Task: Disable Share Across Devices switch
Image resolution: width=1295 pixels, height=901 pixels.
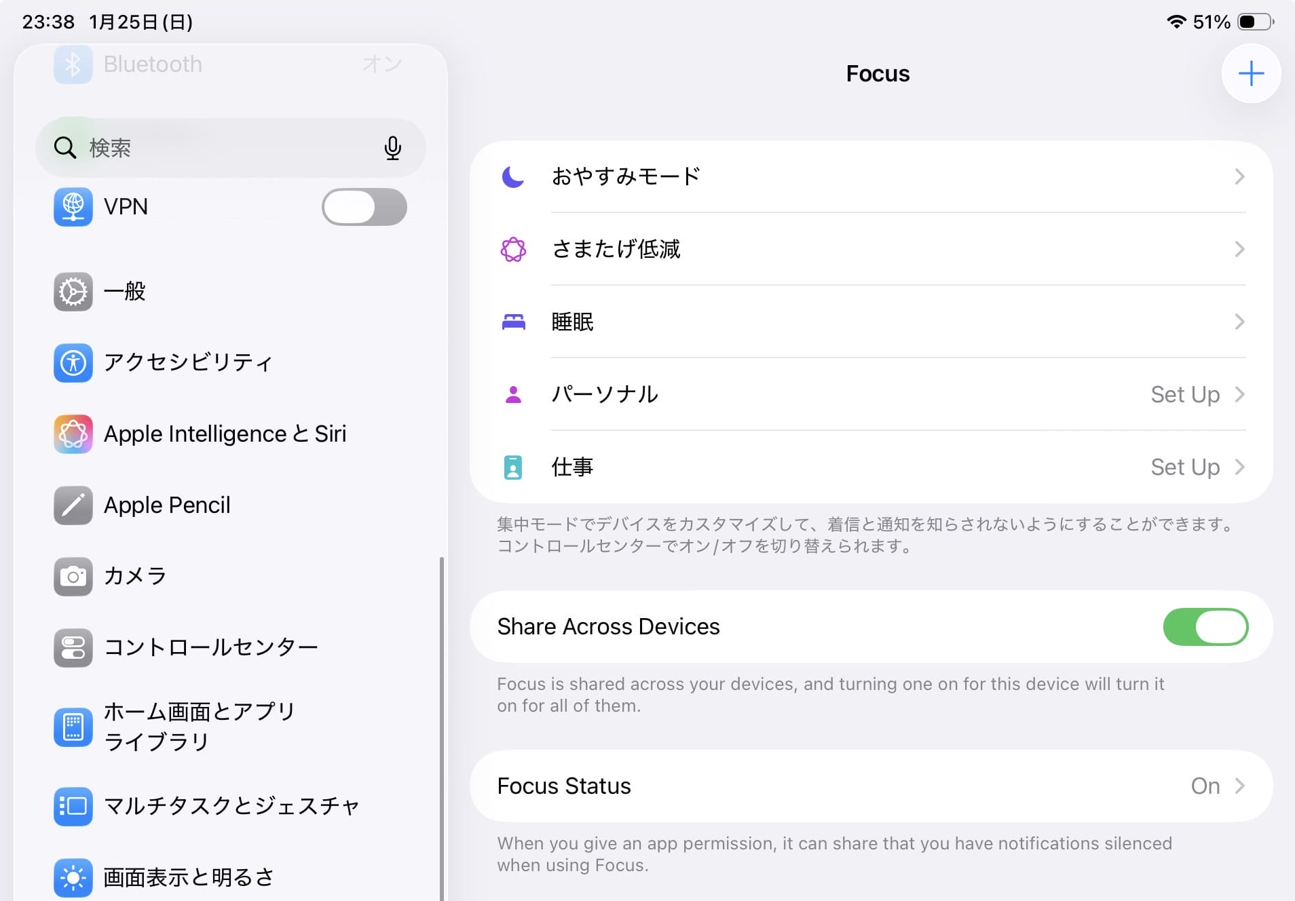Action: [1205, 627]
